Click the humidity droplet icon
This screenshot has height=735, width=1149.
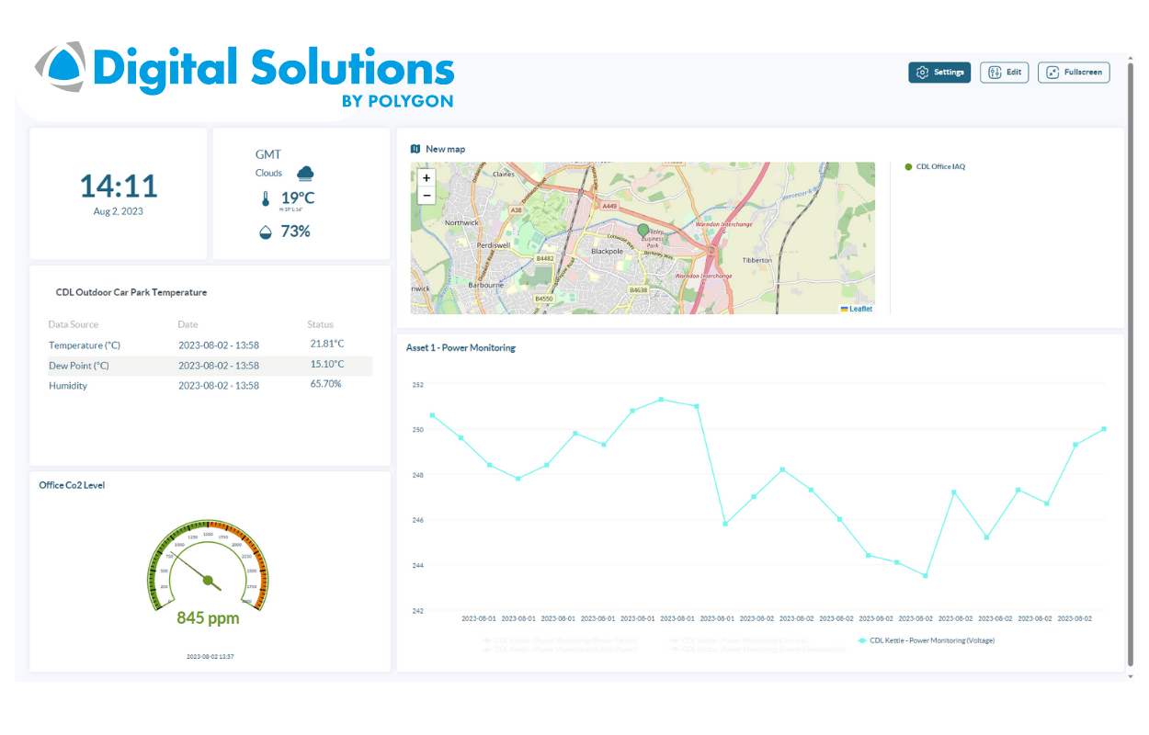(266, 232)
